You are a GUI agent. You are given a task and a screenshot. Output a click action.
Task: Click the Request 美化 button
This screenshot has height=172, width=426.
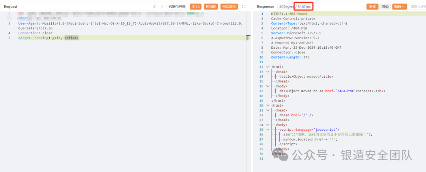196,7
